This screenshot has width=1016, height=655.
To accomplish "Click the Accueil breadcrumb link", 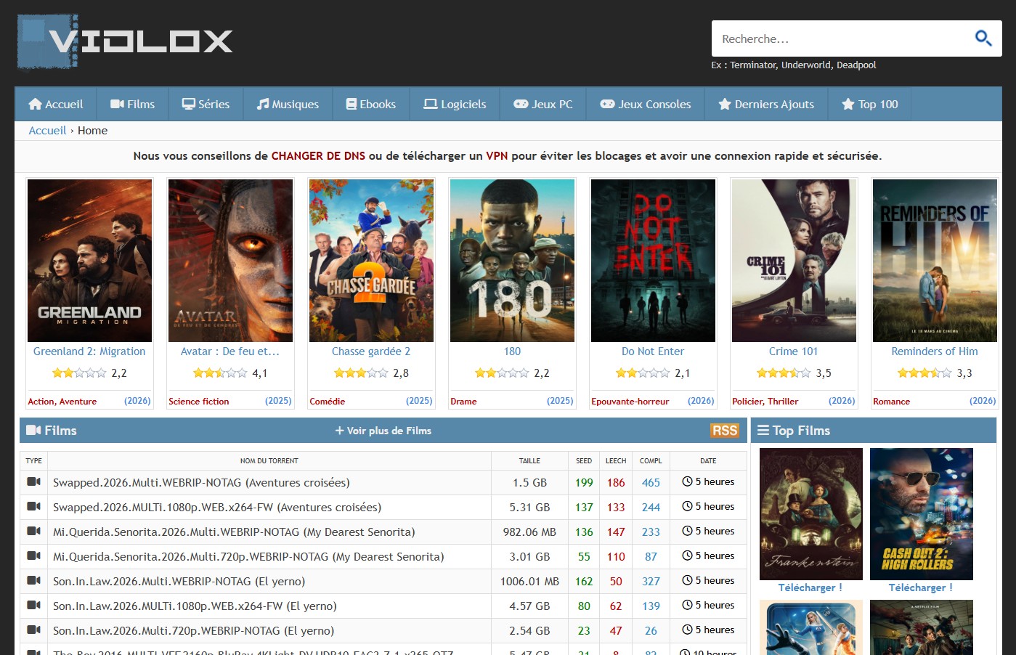I will (x=47, y=131).
